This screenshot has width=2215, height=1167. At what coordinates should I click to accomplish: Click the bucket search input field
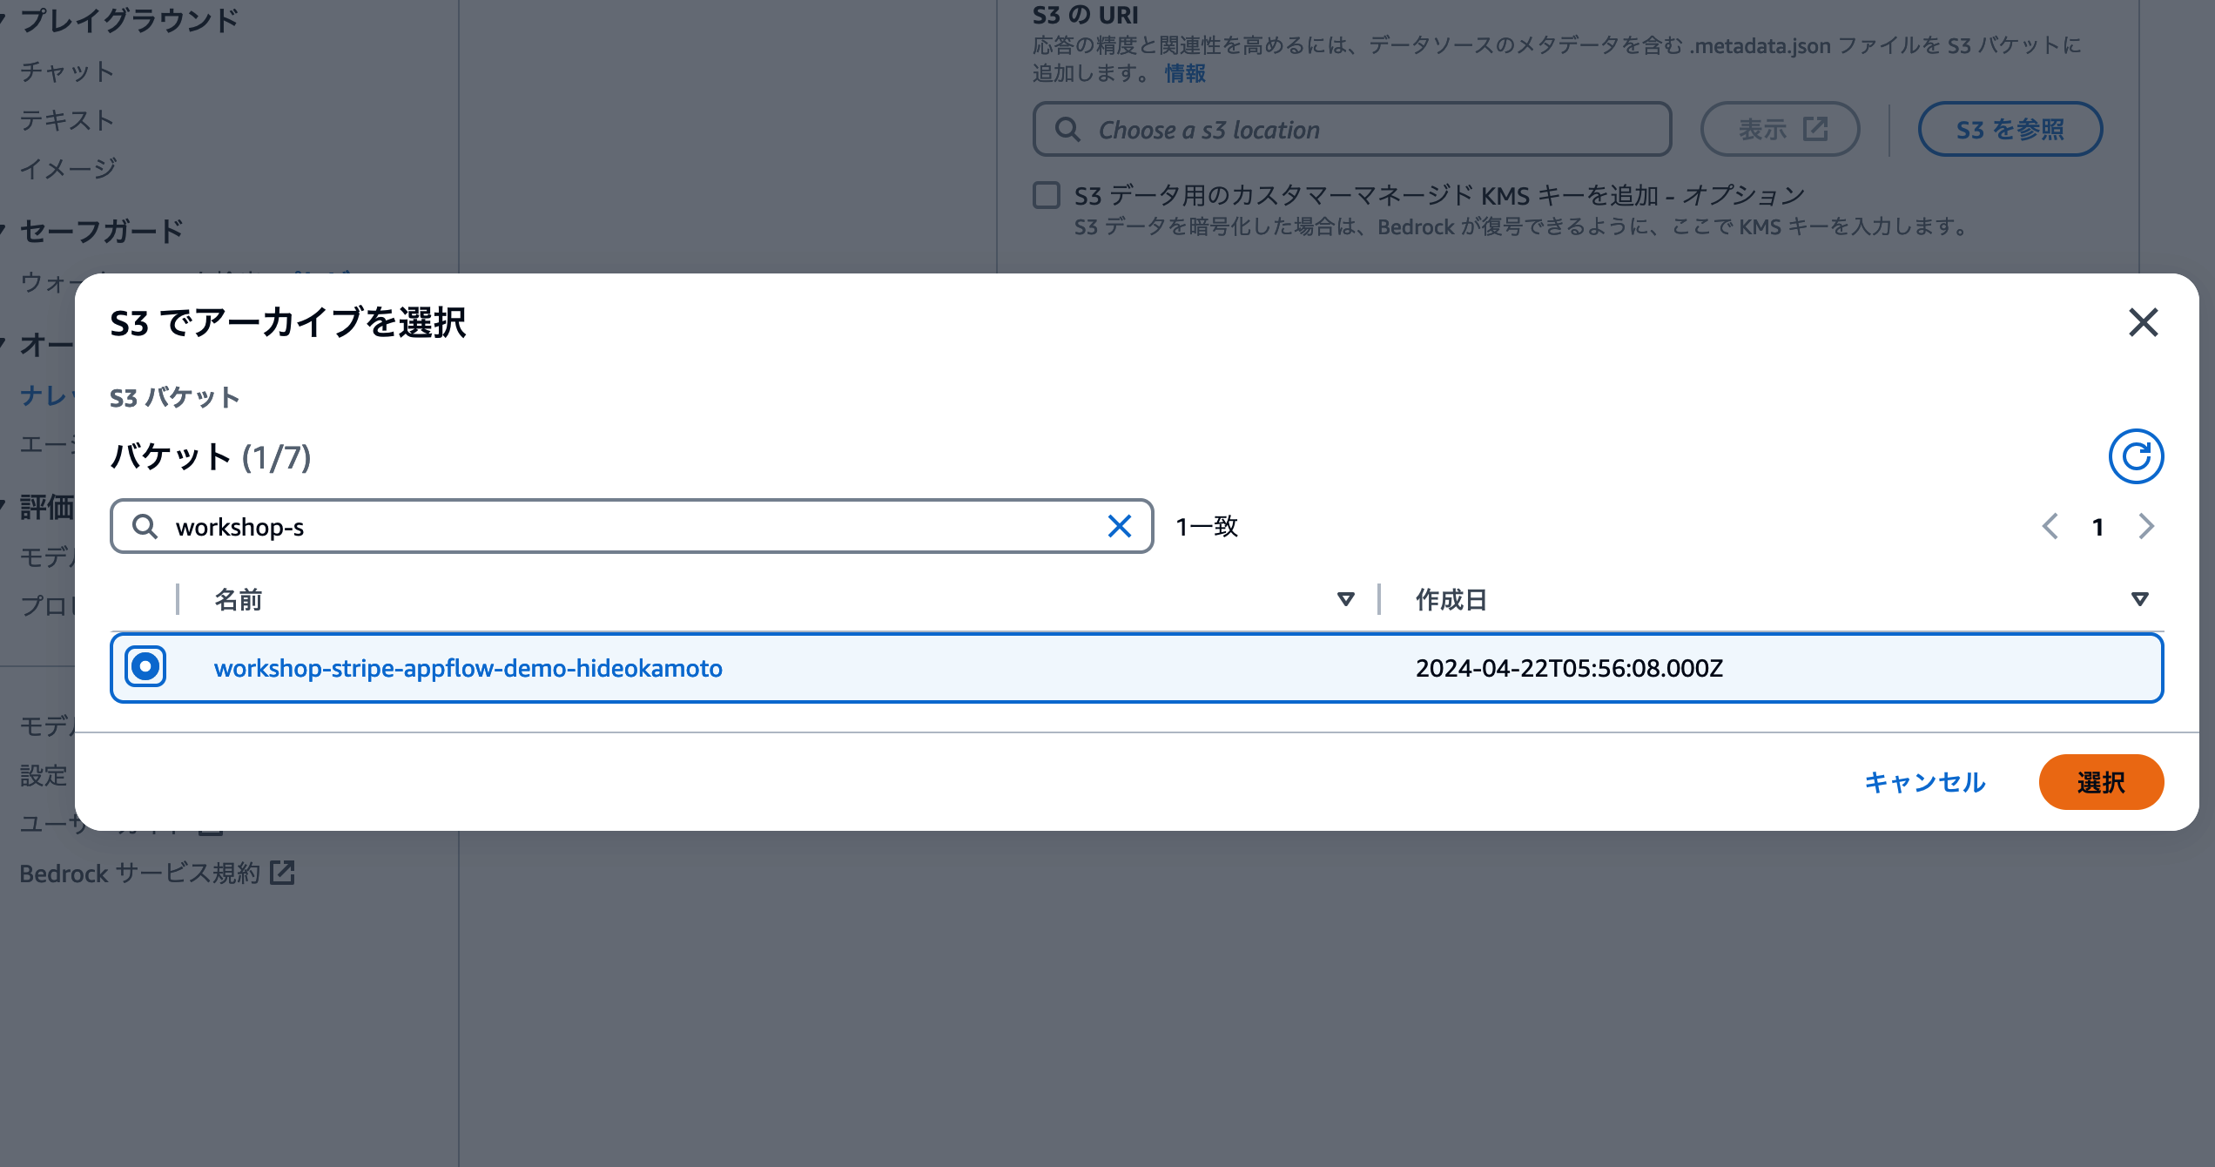609,526
